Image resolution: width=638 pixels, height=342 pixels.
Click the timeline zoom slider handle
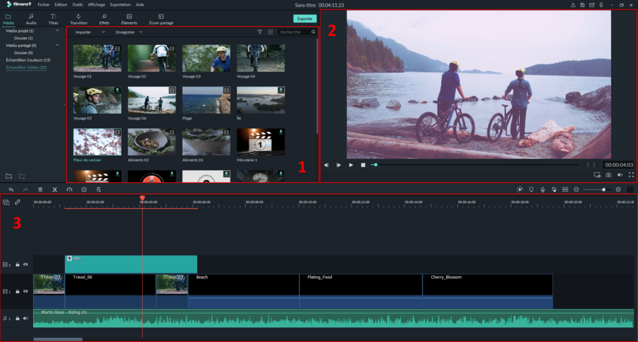coord(603,189)
